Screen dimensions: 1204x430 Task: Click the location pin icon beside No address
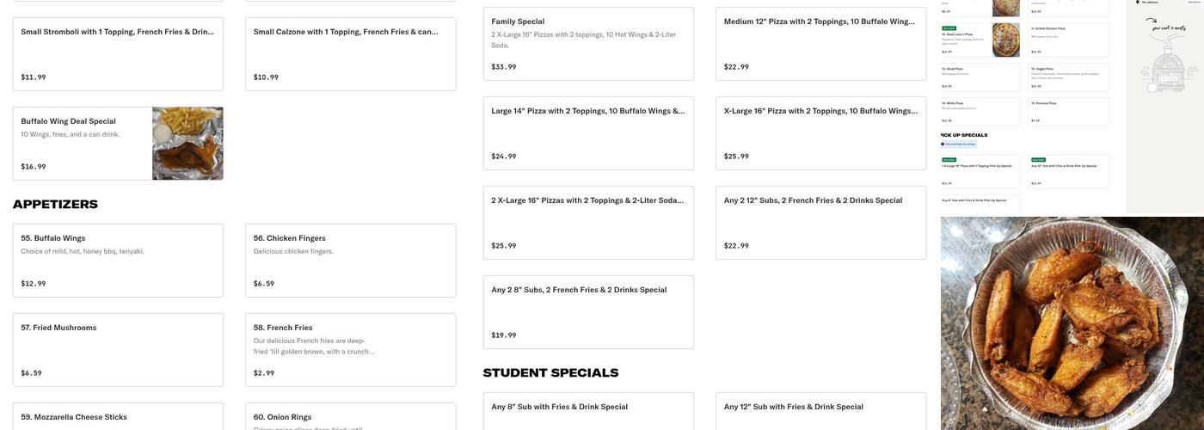coord(1138,3)
